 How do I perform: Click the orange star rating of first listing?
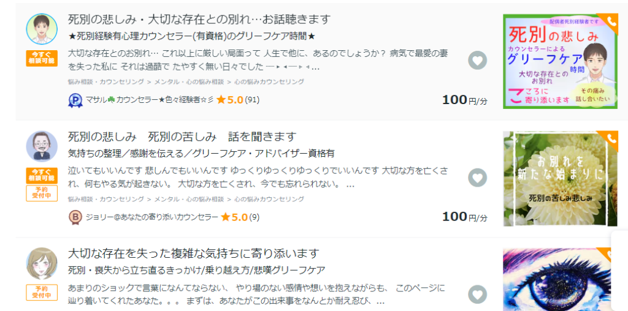[x=221, y=100]
